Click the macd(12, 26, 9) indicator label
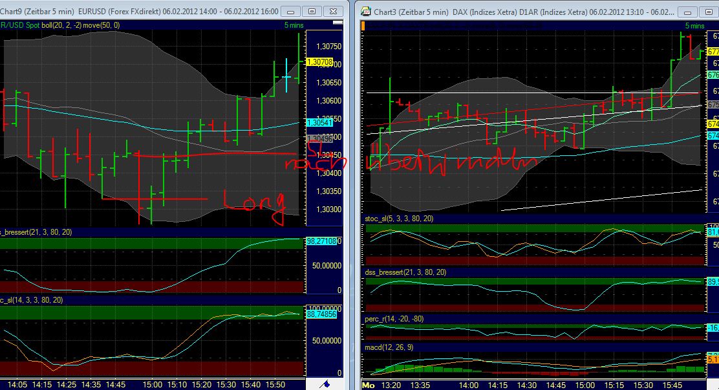This screenshot has height=390, width=719. click(x=390, y=348)
